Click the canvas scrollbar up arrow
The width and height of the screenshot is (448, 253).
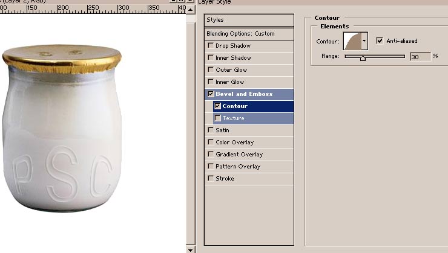[x=191, y=10]
